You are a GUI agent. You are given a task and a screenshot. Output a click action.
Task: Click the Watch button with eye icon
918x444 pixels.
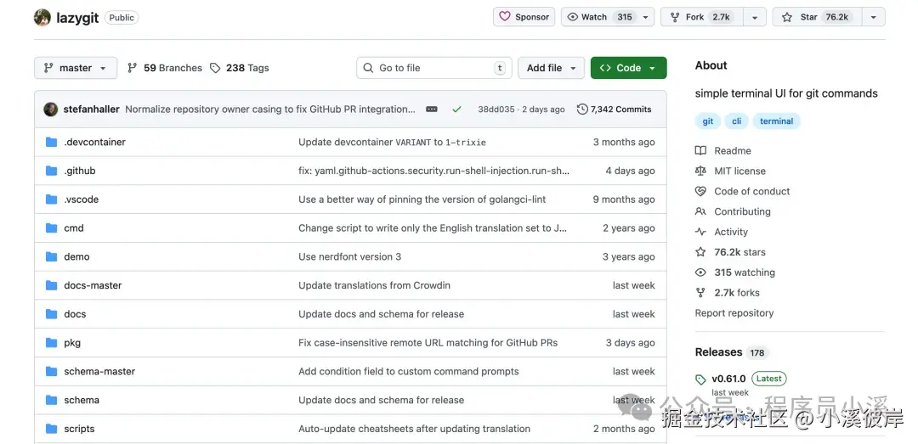click(599, 17)
